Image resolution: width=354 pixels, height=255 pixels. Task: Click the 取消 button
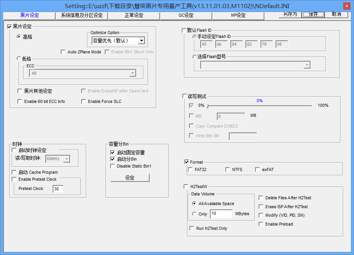(336, 14)
